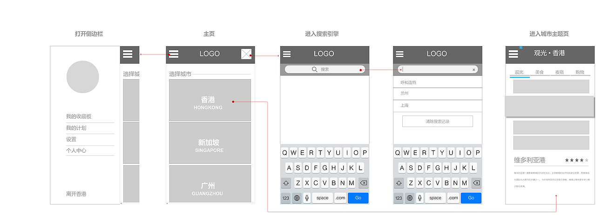Select the 香港 HONGKONG city card
The height and width of the screenshot is (215, 596).
pos(210,100)
